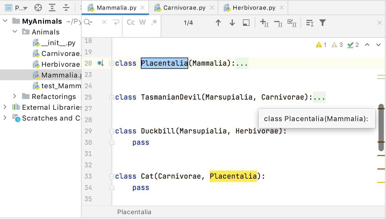Open the Herbivorae.py editor tab
The image size is (386, 219).
tap(254, 8)
